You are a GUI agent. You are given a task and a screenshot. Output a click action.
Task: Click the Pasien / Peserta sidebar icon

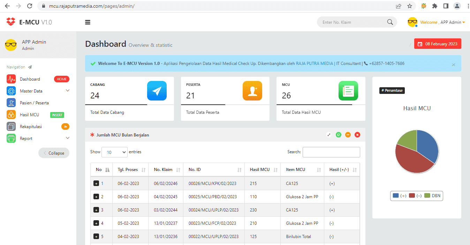[x=11, y=103]
